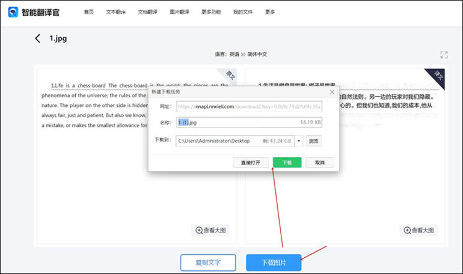The image size is (463, 274).
Task: Click the translated Chinese text image
Action: (345, 156)
